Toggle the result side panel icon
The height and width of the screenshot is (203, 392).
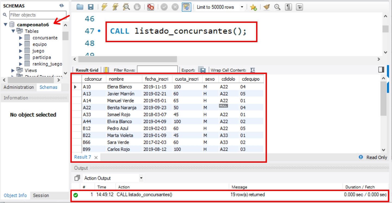(x=381, y=70)
